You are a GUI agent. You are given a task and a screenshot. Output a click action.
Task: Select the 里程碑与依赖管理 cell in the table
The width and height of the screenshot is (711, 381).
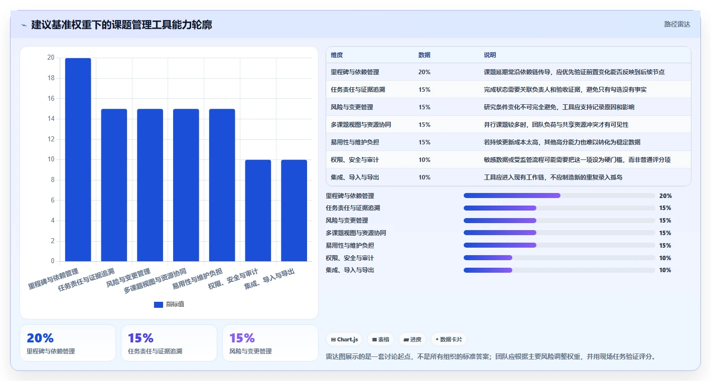click(x=370, y=72)
